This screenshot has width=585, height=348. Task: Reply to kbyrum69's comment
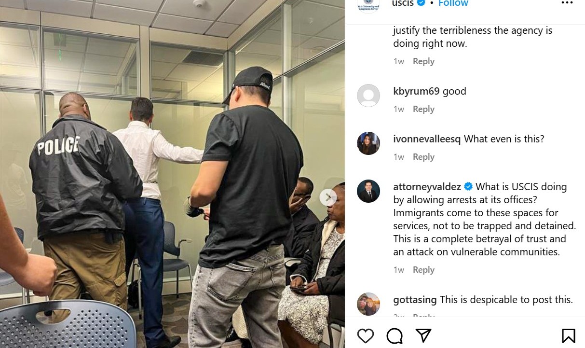click(423, 109)
